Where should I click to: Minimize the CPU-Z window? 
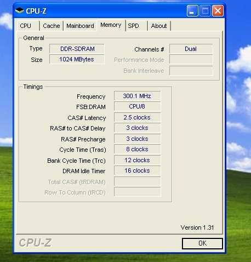point(192,11)
